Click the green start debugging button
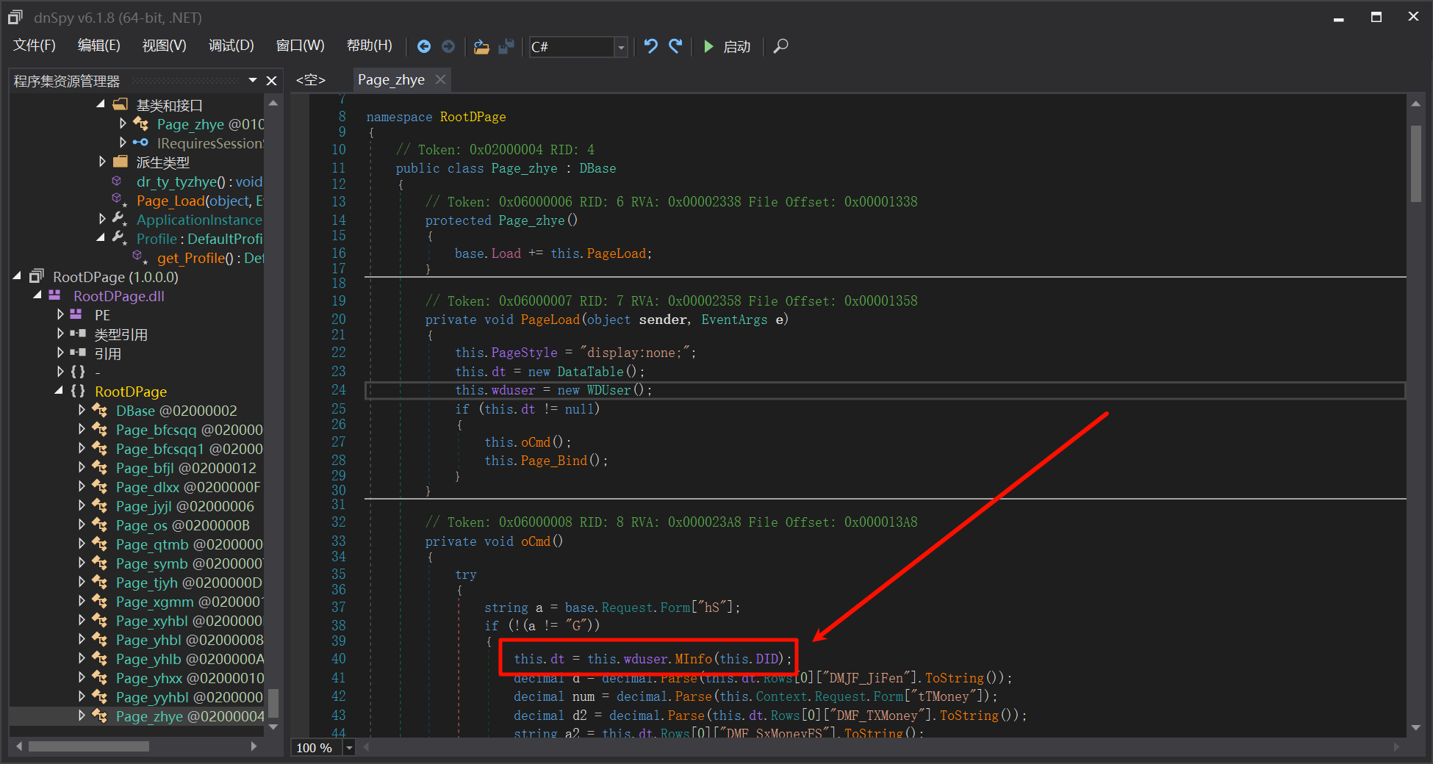This screenshot has height=764, width=1433. (708, 46)
